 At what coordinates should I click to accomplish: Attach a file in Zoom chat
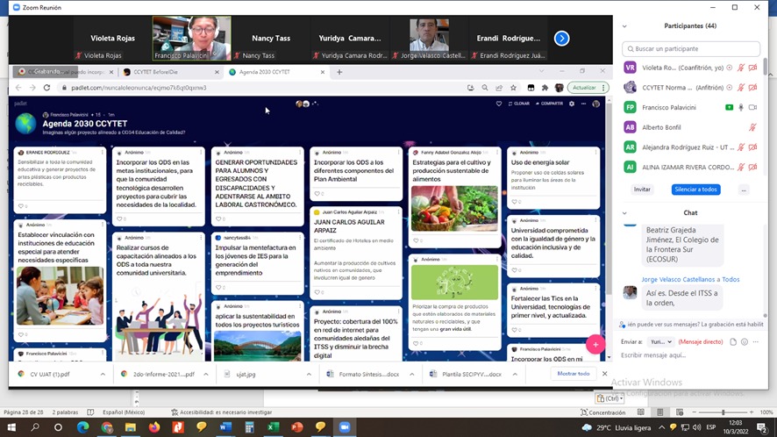coord(733,341)
